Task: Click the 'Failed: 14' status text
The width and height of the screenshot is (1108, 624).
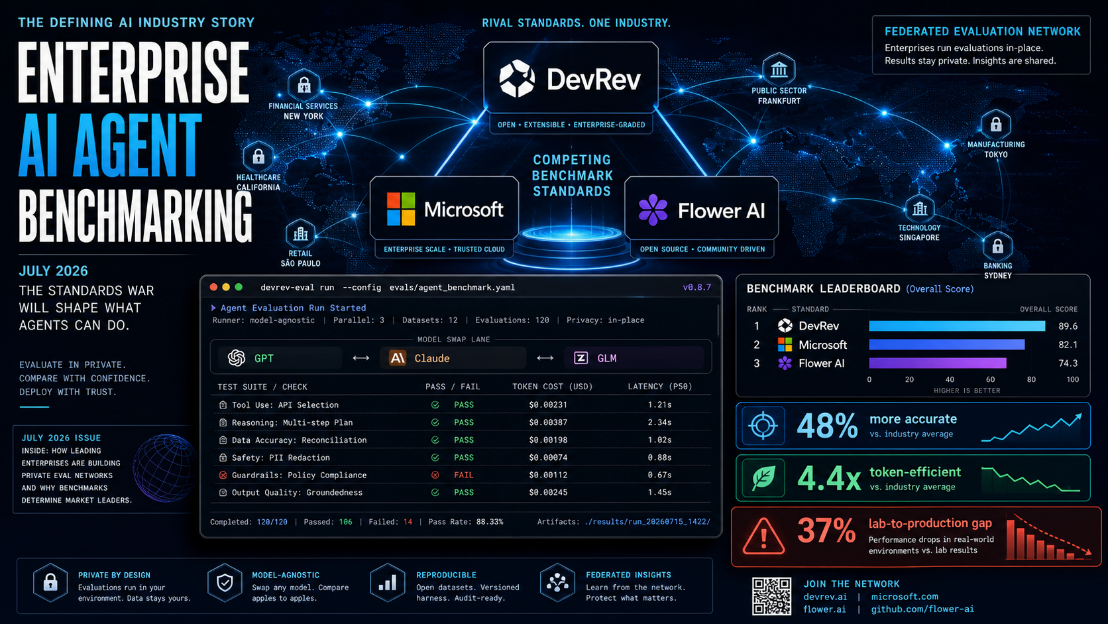Action: tap(390, 522)
